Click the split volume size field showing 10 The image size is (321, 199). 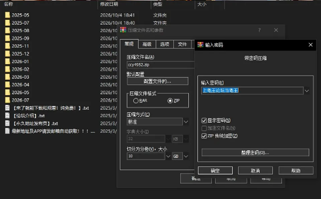pos(146,156)
